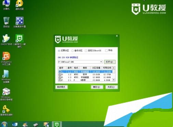Expand the image path dropdown arrow
This screenshot has width=173, height=127.
[101, 62]
